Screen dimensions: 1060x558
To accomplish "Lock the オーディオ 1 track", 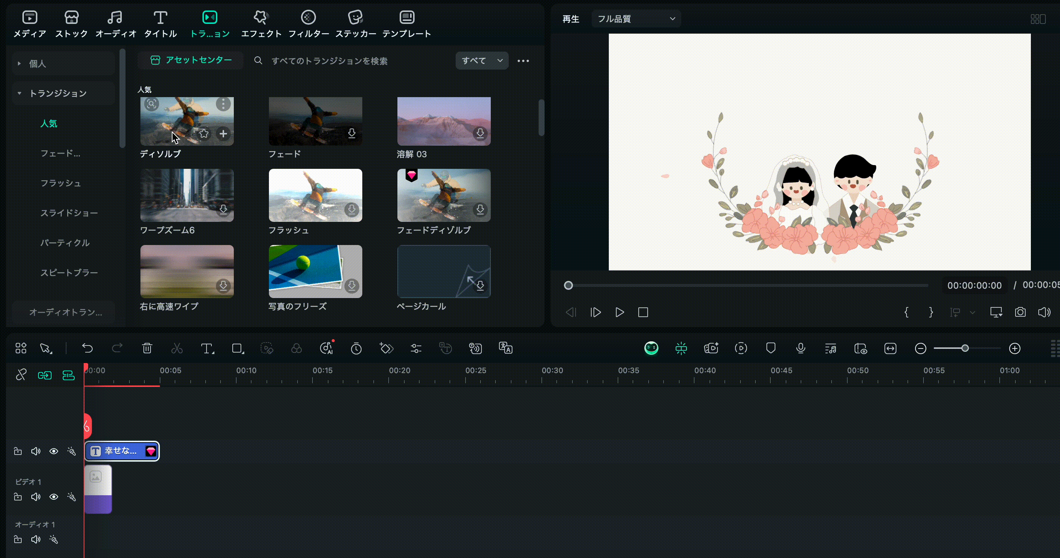I will 18,539.
